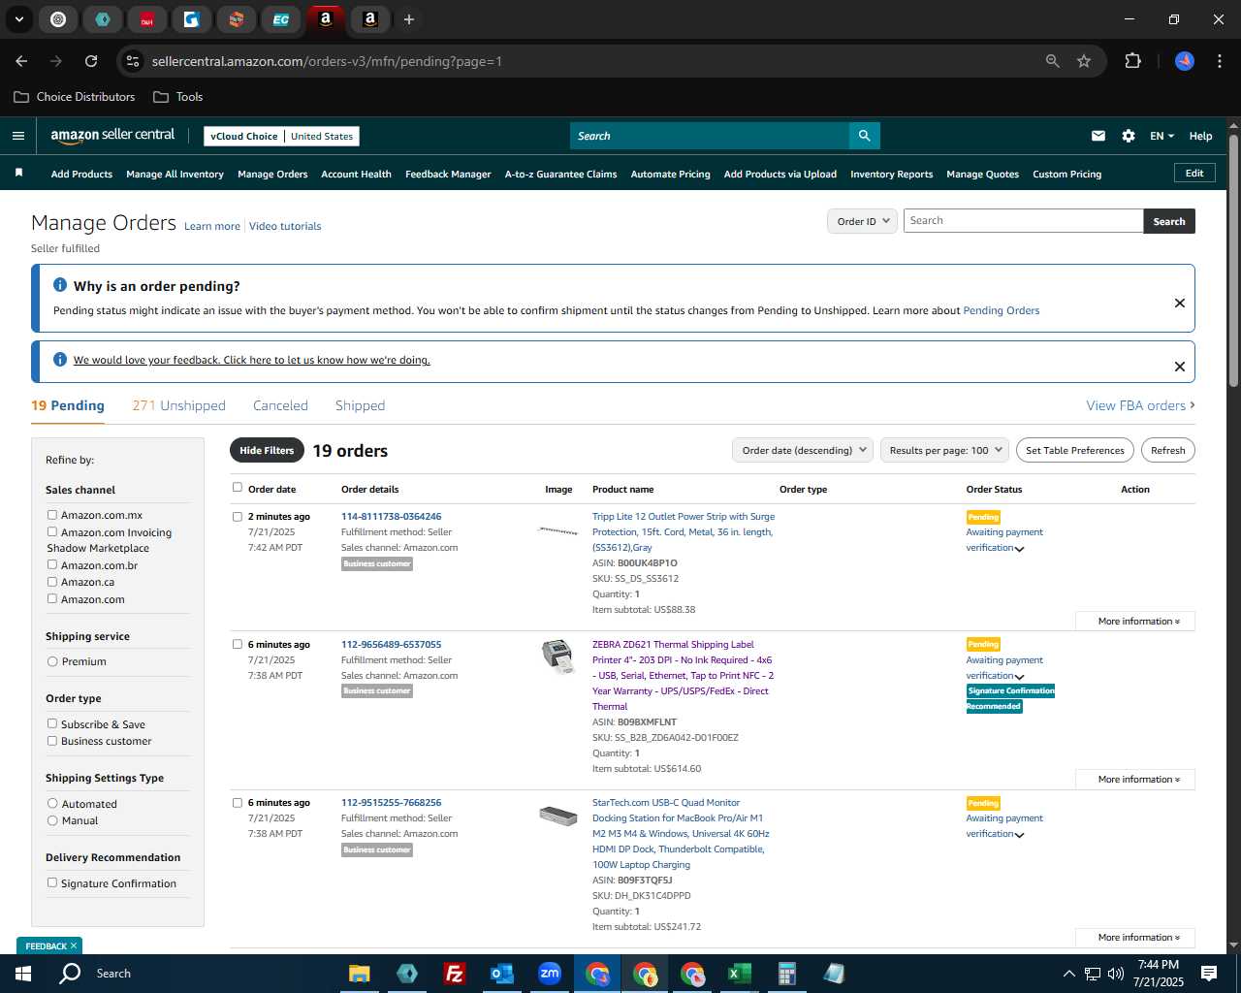The height and width of the screenshot is (993, 1241).
Task: Bookmark this page with the star icon
Action: point(1084,61)
